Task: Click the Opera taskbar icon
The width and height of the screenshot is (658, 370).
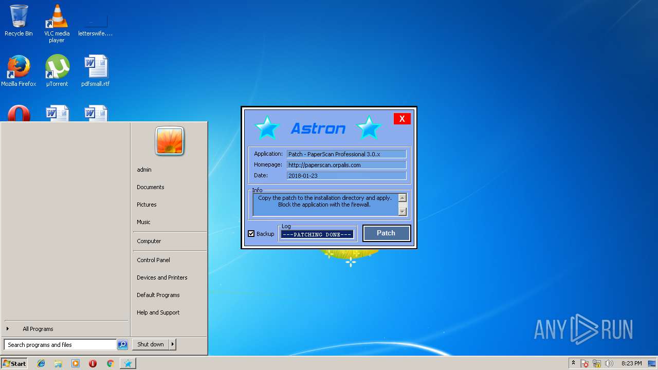Action: pos(93,363)
